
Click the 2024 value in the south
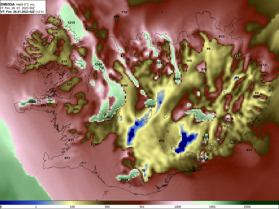coord(124,180)
